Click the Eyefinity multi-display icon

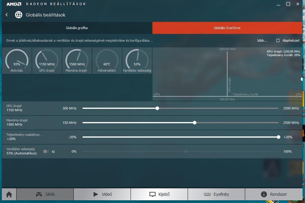click(207, 194)
